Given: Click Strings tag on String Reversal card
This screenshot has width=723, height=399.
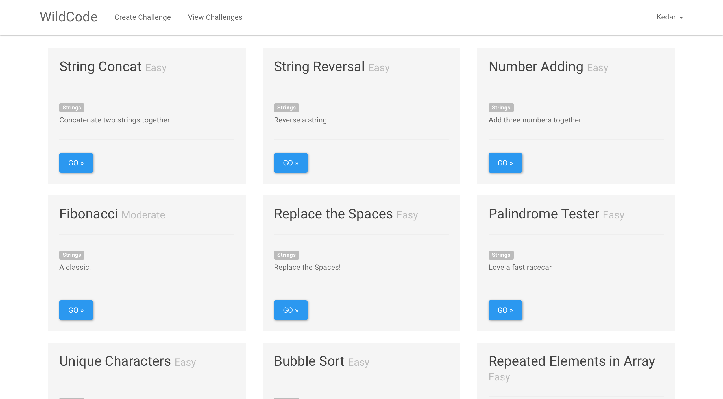Looking at the screenshot, I should (x=286, y=108).
